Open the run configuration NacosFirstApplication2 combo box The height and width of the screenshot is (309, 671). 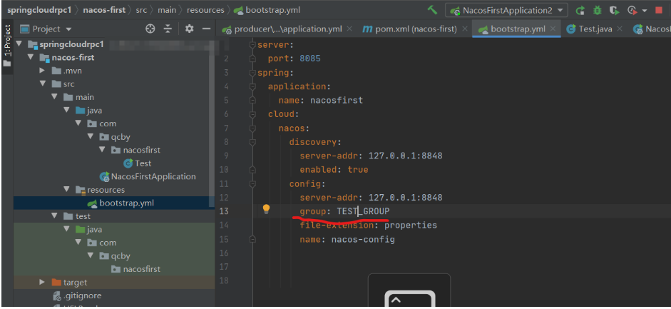coord(506,10)
